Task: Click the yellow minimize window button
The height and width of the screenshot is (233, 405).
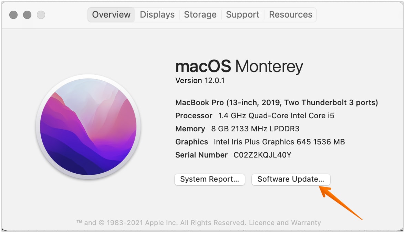Action: pos(27,15)
